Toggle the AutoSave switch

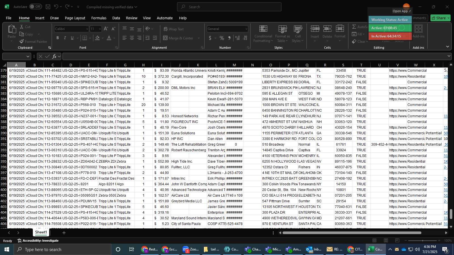pyautogui.click(x=35, y=7)
